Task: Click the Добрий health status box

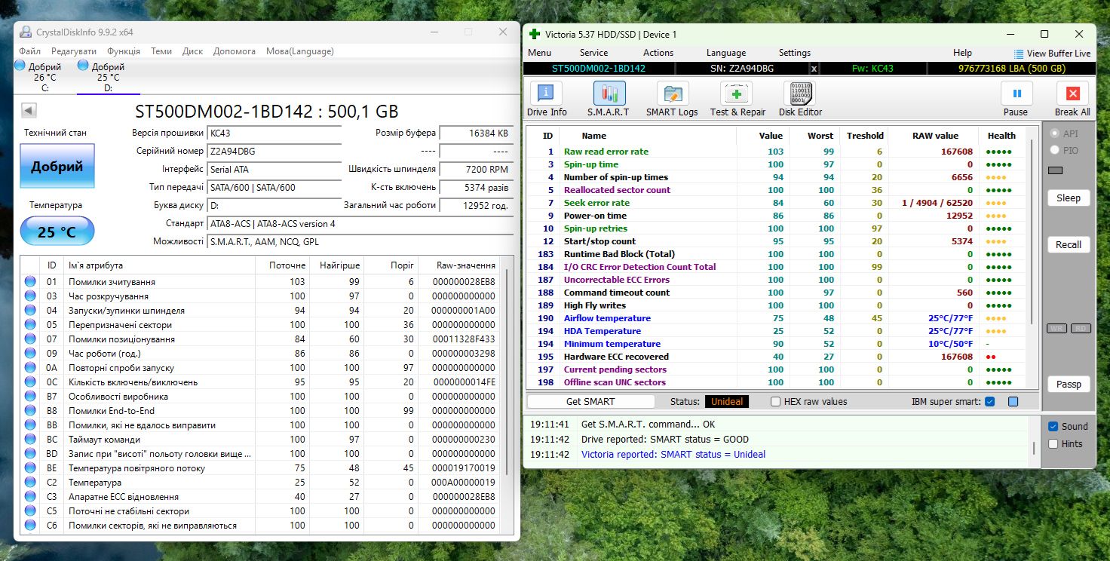Action: click(x=57, y=166)
